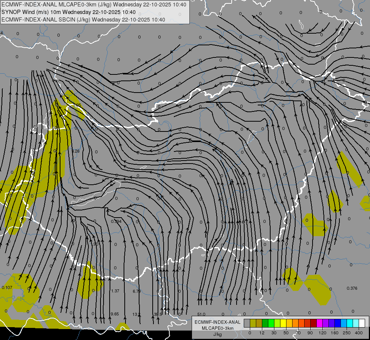This screenshot has width=370, height=340.
Task: Click the 250 tick label on the legend
Action: click(347, 333)
